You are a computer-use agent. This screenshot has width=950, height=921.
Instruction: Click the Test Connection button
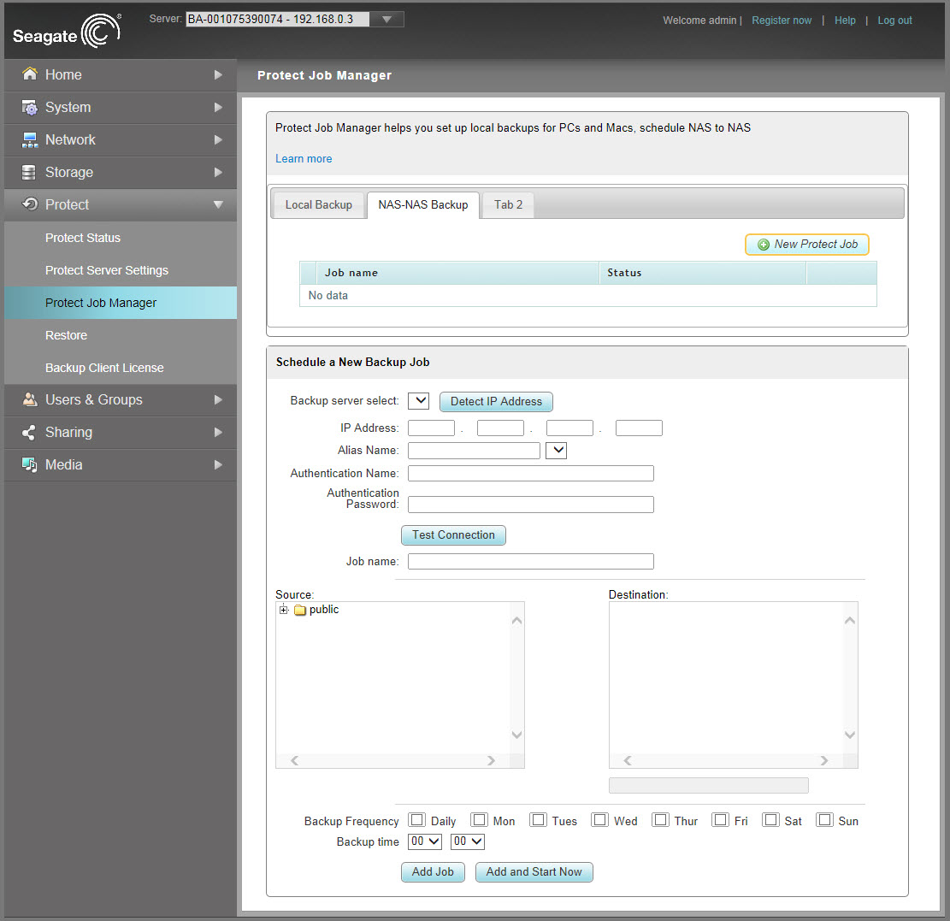pos(453,535)
